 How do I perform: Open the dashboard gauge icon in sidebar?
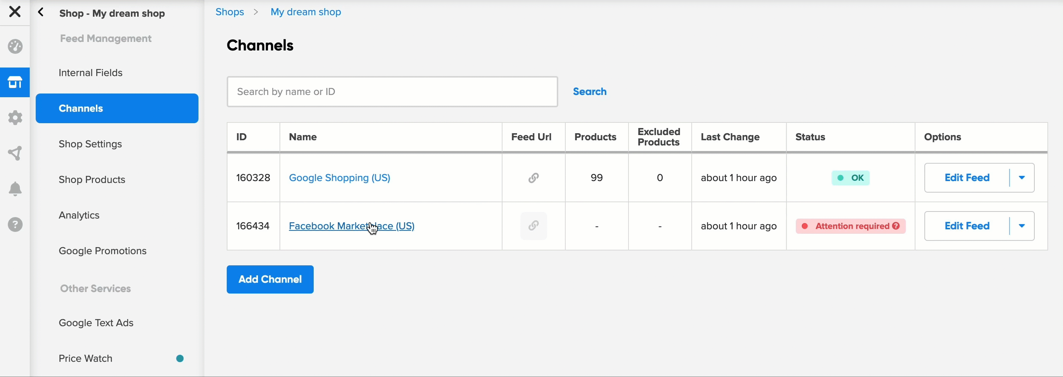[15, 46]
